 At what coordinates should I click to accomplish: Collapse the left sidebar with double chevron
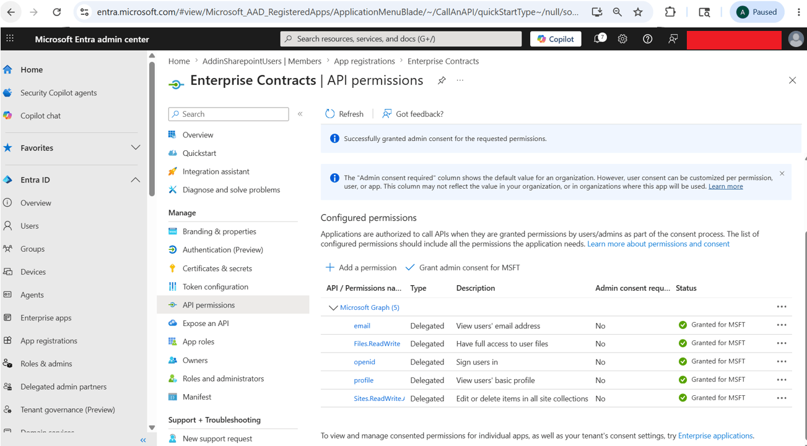tap(143, 440)
